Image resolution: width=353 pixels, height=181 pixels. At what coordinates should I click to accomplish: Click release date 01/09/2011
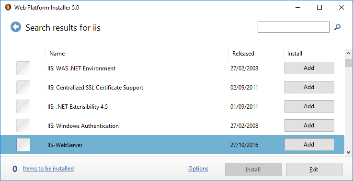coord(244,107)
